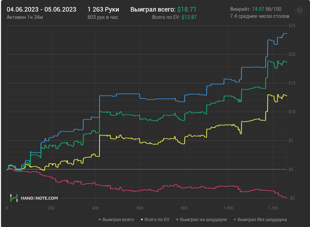Screen dimensions: 310x227
Task: Click the '1 263 Руки' hand count
Action: pos(103,9)
